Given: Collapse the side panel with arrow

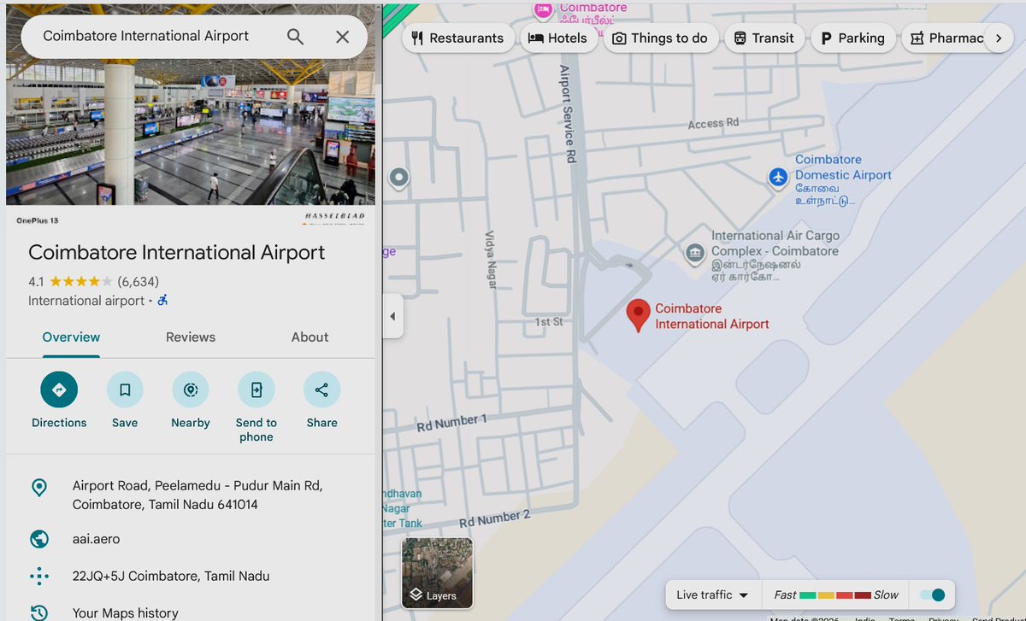Looking at the screenshot, I should click(392, 316).
